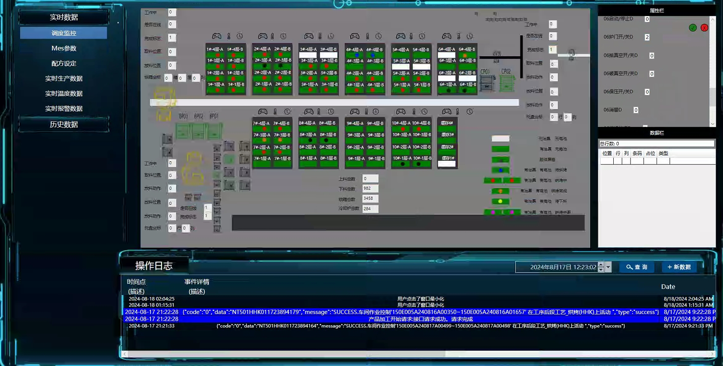Click the 新数据 button

tap(679, 267)
